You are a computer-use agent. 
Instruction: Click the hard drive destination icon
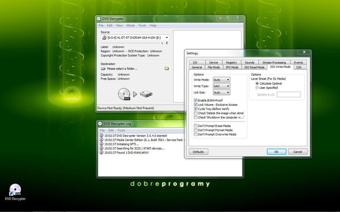[146, 94]
